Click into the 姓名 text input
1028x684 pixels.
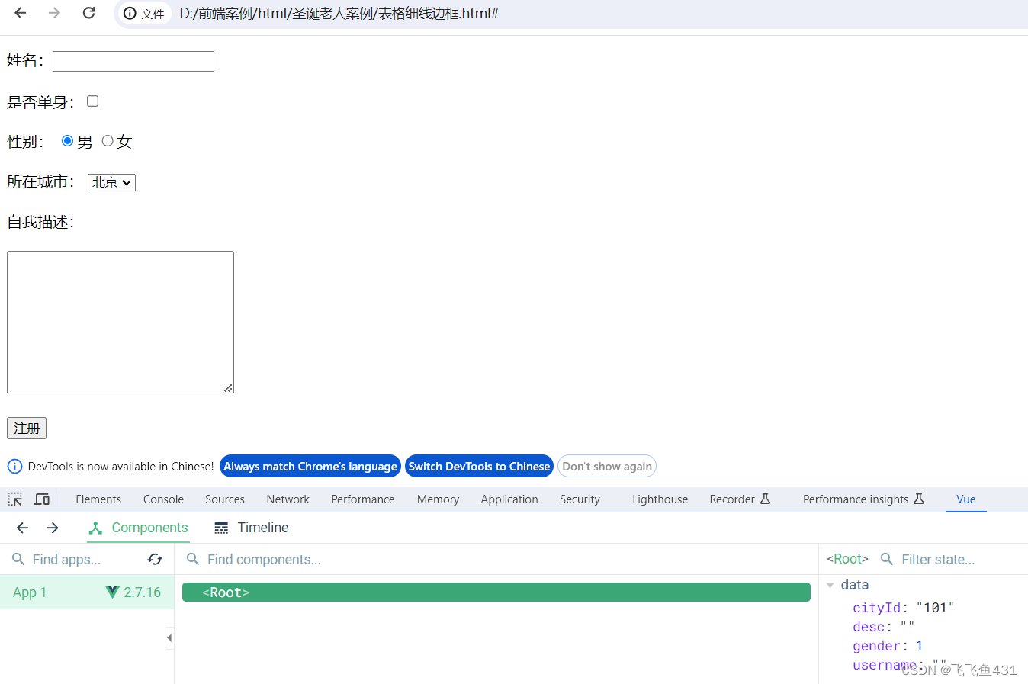[x=133, y=61]
